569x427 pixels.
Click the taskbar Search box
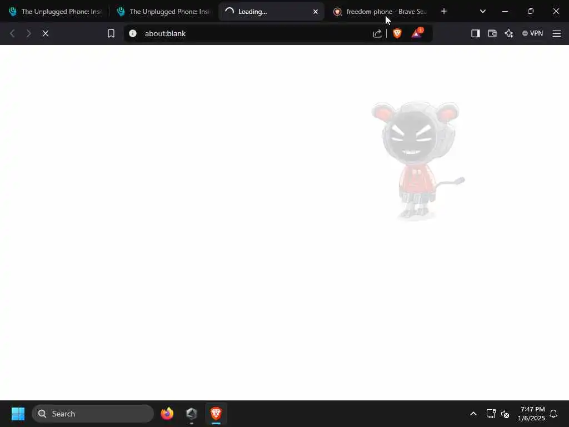coord(93,414)
